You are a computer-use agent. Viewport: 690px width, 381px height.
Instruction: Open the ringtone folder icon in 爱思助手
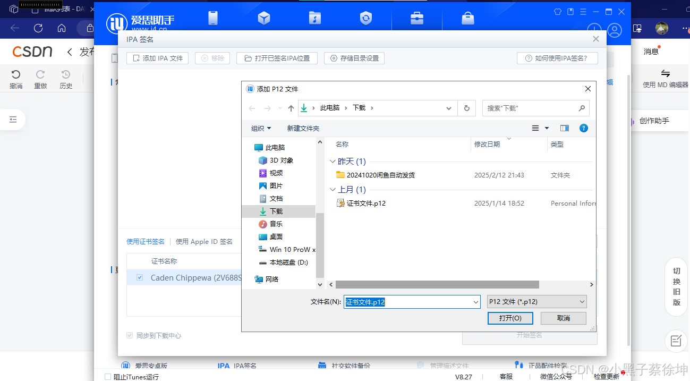pos(314,18)
